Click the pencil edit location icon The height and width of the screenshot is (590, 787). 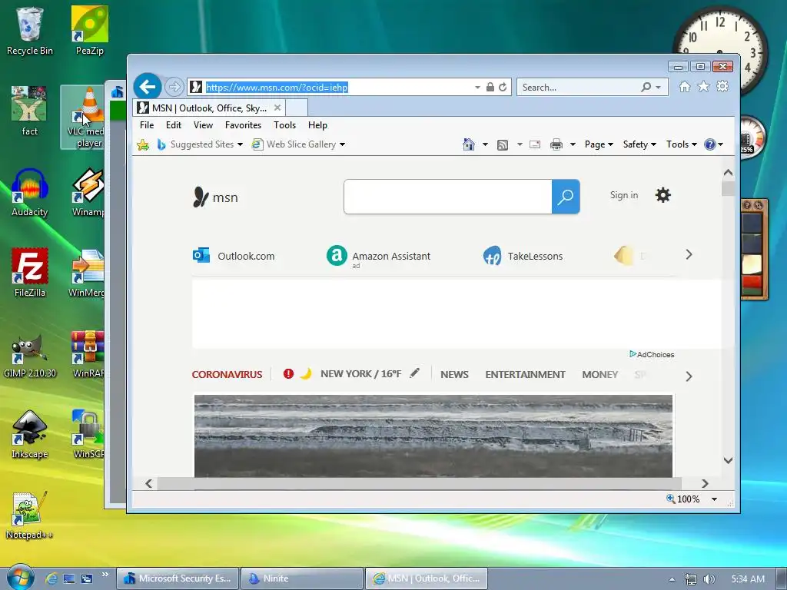[414, 373]
